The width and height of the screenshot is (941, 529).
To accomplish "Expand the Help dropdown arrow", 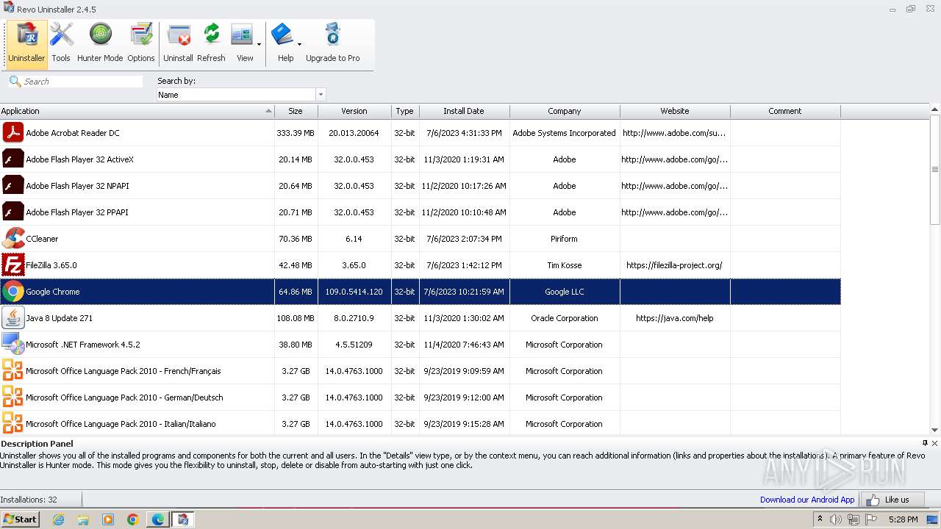I will point(299,44).
